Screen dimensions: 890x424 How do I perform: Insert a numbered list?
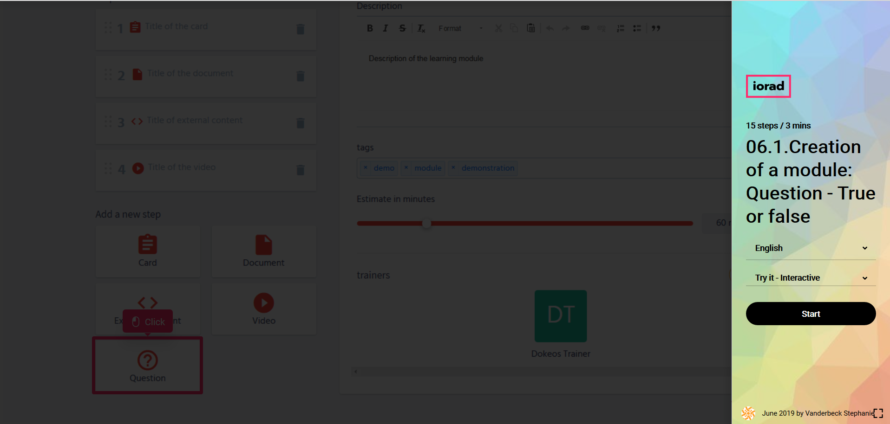pos(620,28)
